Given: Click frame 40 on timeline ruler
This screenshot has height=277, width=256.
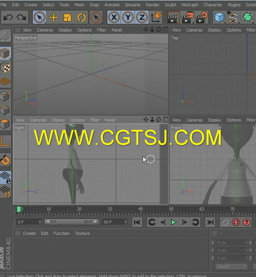Looking at the screenshot, I should coord(141,209).
